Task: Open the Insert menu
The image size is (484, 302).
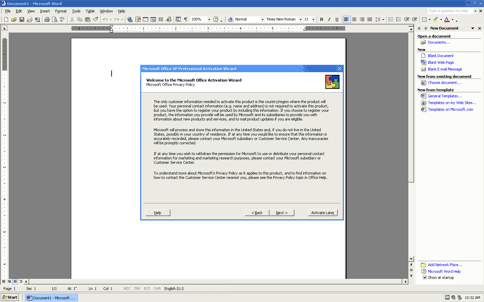Action: [45, 11]
